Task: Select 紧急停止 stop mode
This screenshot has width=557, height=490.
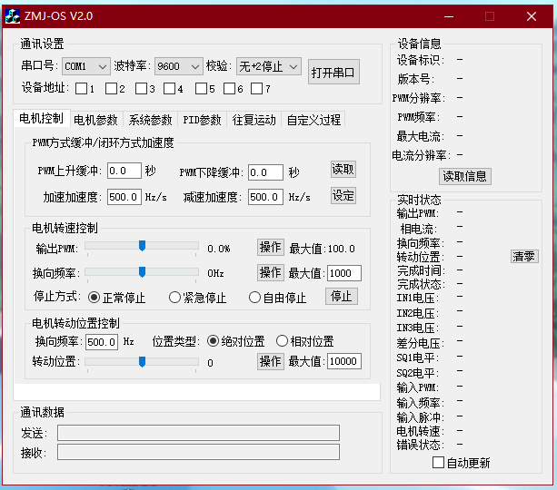Action: pyautogui.click(x=174, y=298)
